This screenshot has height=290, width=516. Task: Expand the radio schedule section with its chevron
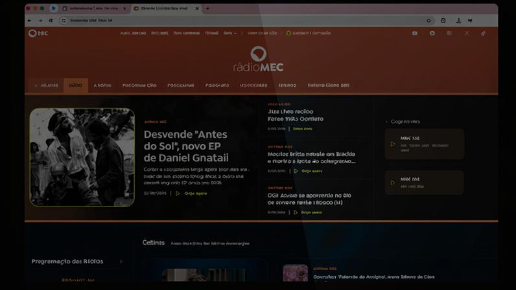[x=121, y=262]
